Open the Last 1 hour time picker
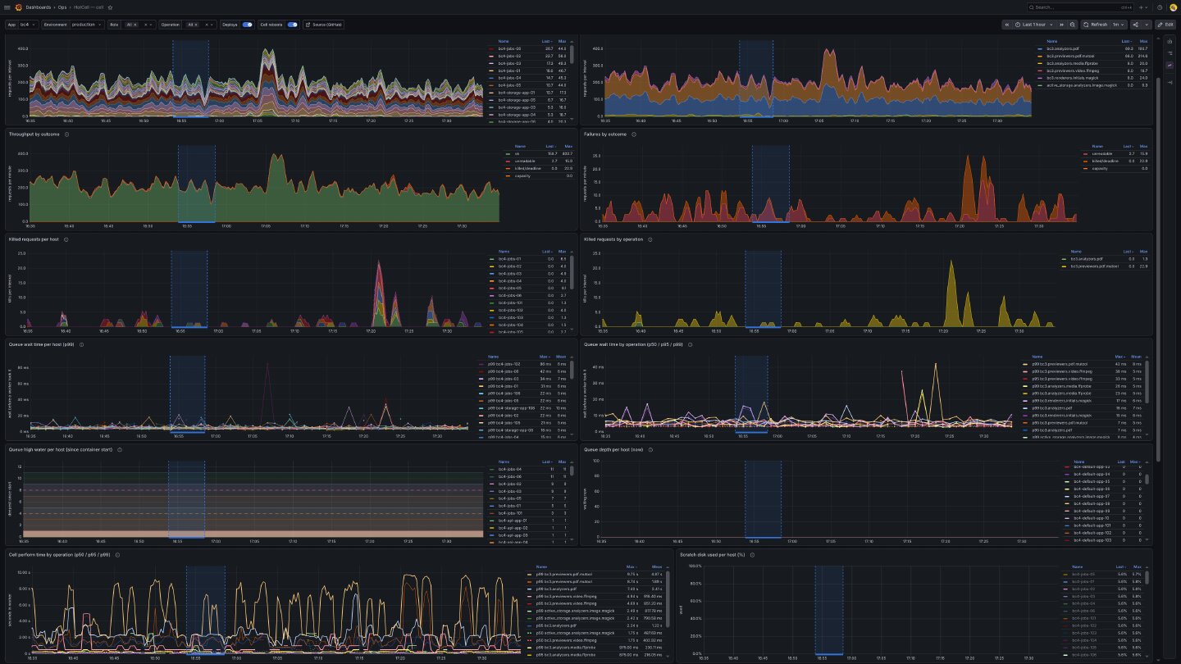 (1034, 25)
